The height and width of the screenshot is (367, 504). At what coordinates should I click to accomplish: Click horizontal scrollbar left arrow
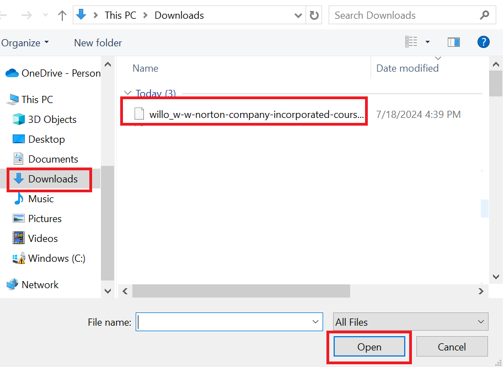[125, 291]
